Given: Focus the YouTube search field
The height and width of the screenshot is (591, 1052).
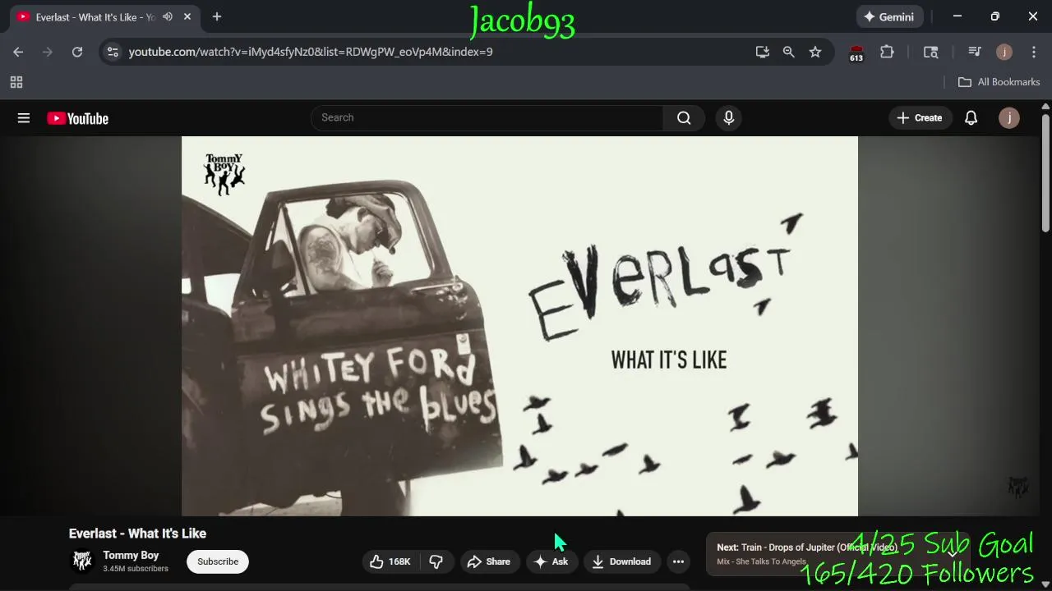Looking at the screenshot, I should tap(487, 118).
